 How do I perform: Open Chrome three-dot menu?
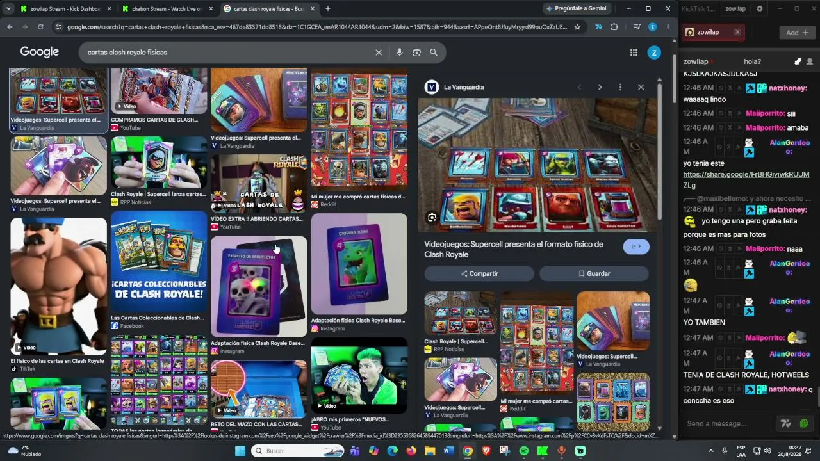[668, 27]
